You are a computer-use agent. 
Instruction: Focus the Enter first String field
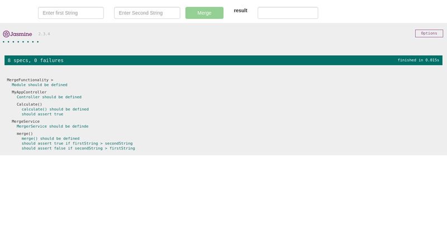click(70, 13)
